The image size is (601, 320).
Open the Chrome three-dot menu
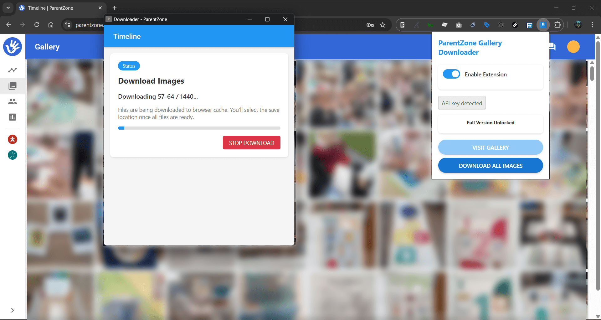(592, 25)
